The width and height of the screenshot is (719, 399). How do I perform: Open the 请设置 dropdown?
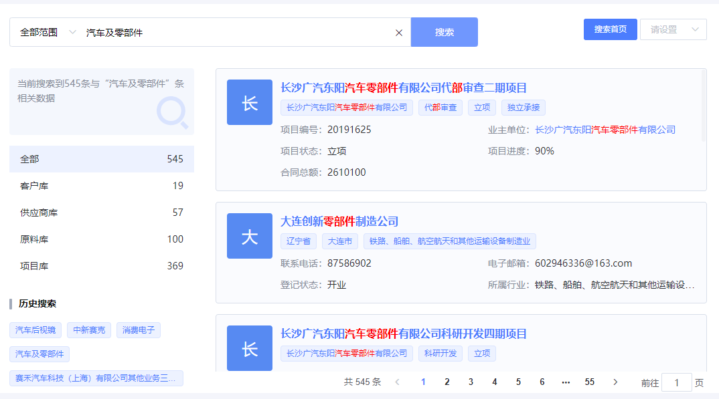pos(673,29)
